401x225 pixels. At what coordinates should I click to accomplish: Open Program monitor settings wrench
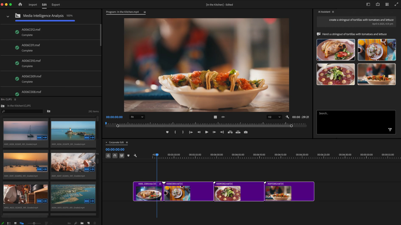[x=287, y=117]
